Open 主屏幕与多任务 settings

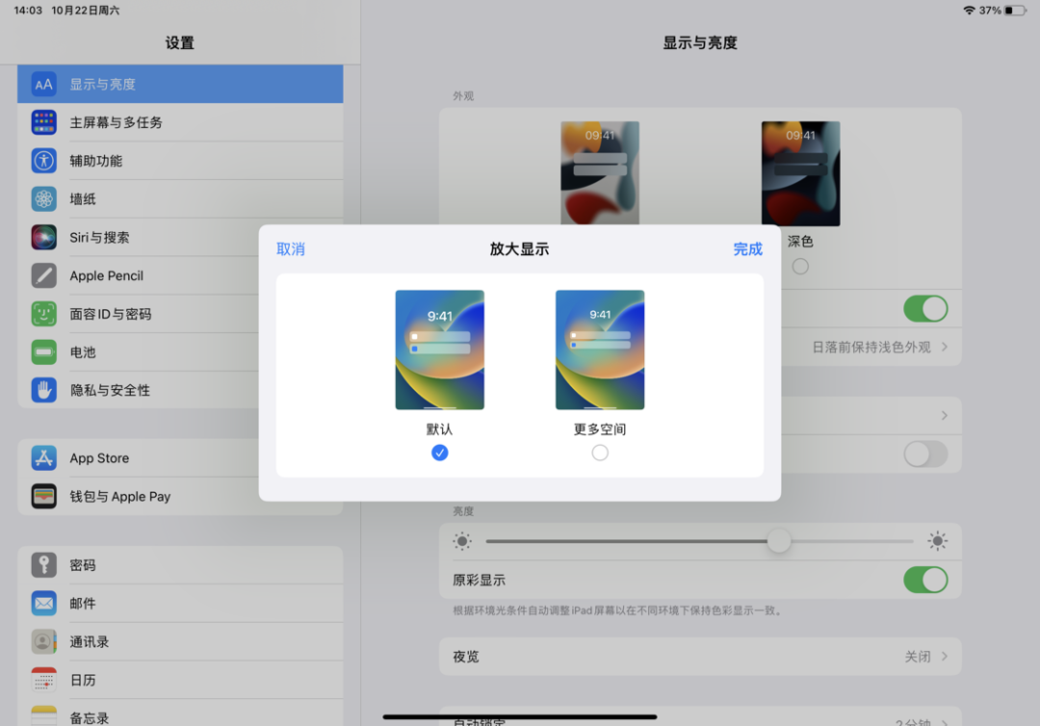pos(180,122)
